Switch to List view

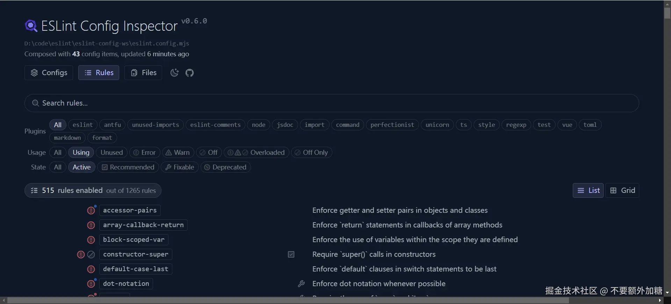point(588,190)
